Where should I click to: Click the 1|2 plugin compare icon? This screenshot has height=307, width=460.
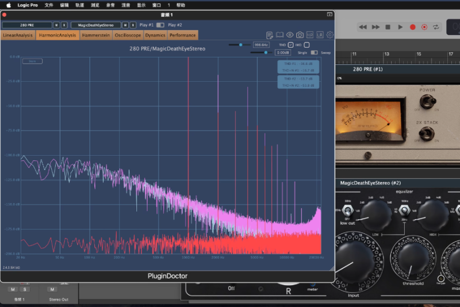310,35
